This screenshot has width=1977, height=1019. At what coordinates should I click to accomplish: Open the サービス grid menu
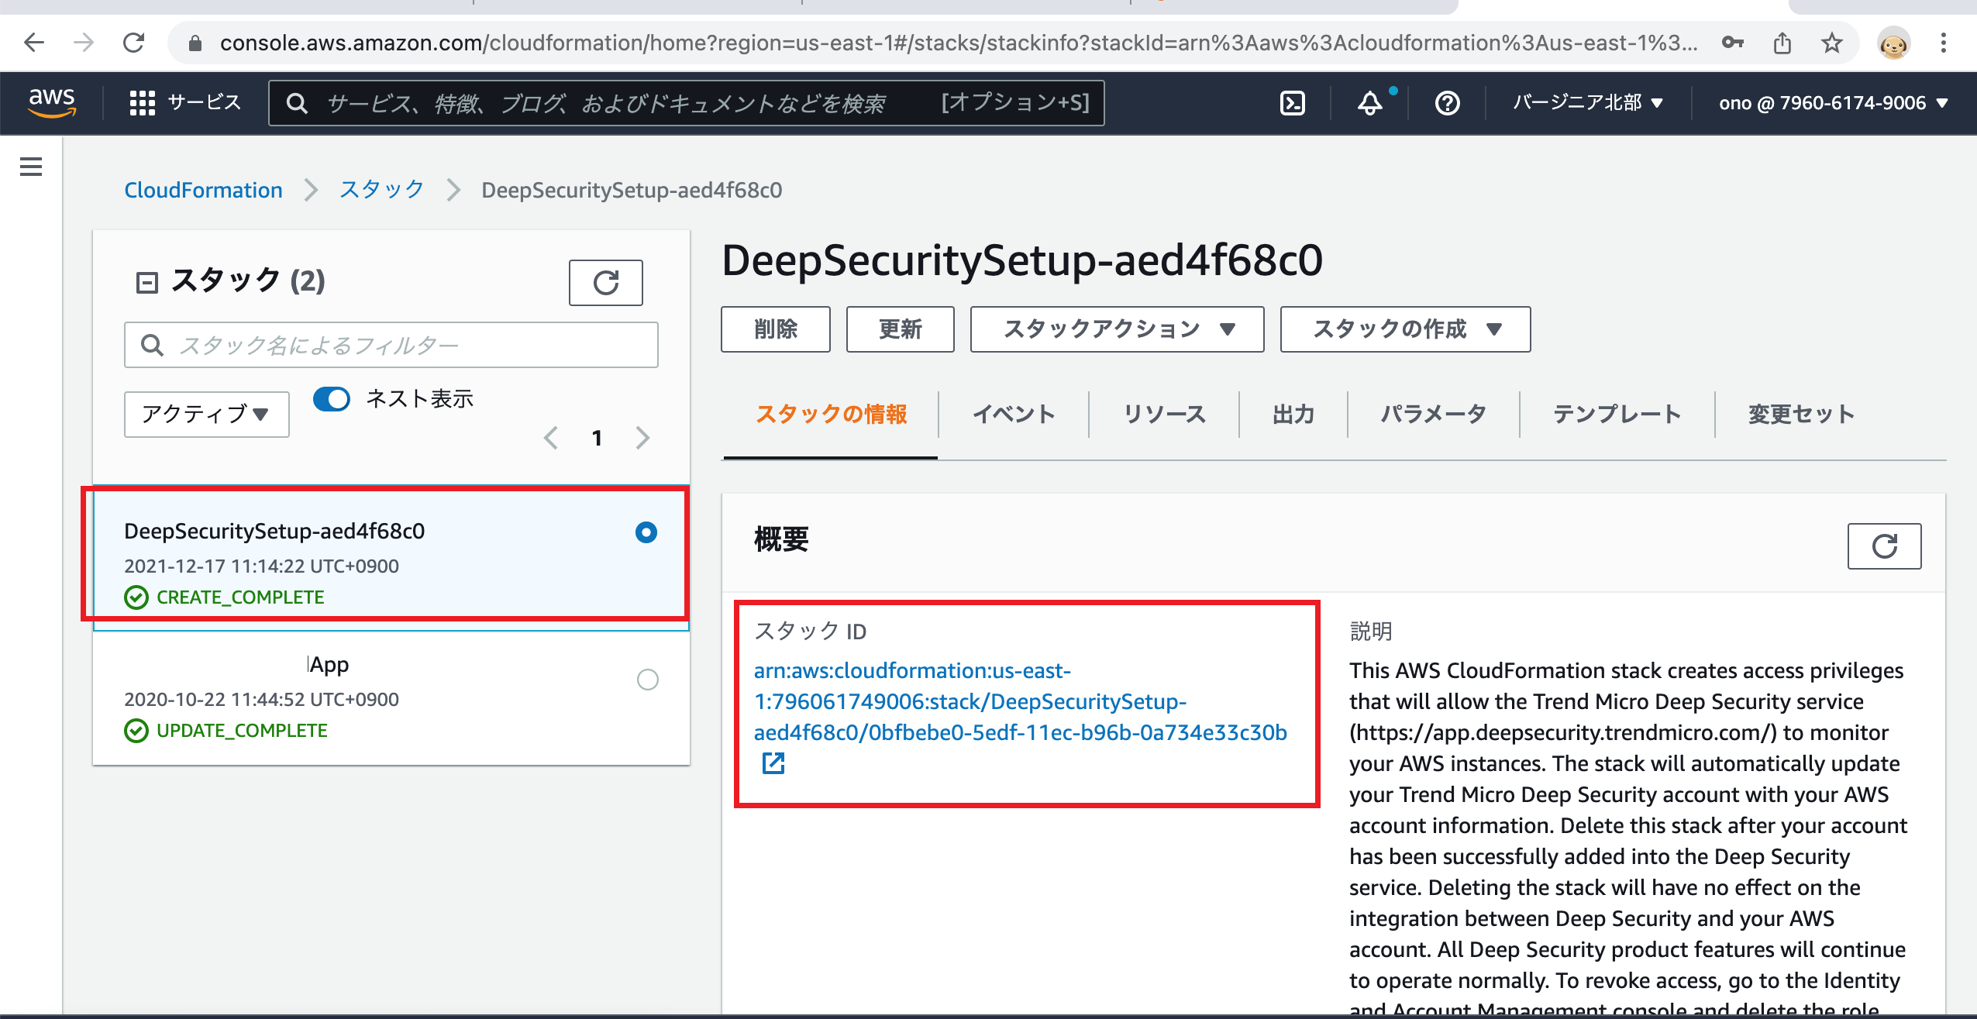point(184,102)
